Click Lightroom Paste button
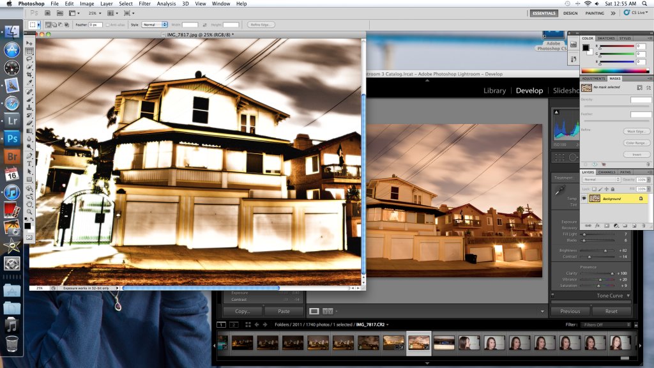The height and width of the screenshot is (368, 654). [284, 311]
